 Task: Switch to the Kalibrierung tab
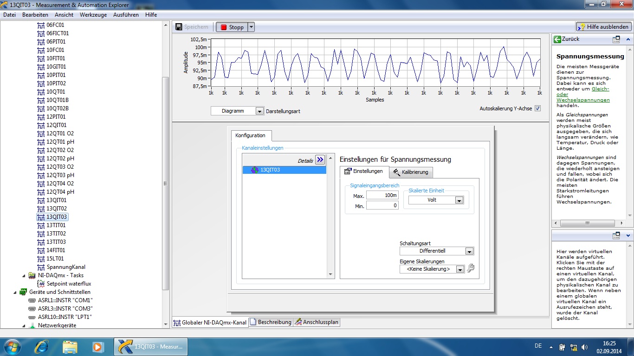[x=411, y=172]
